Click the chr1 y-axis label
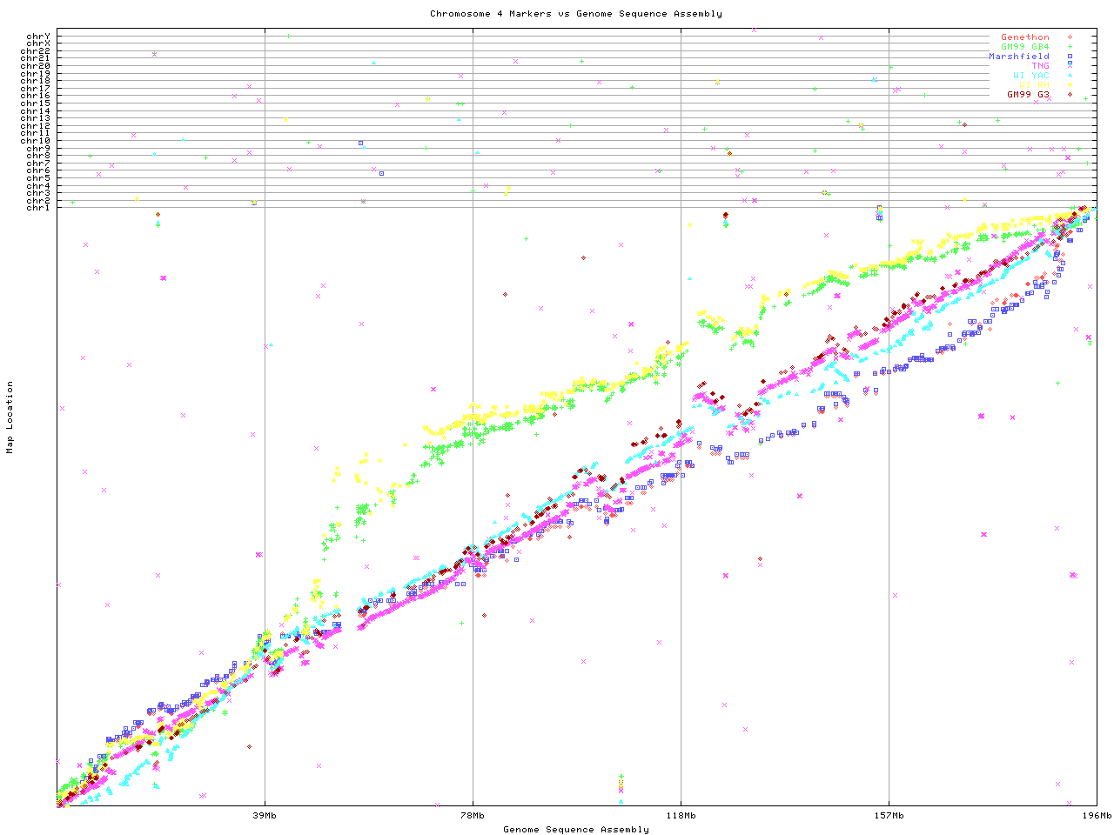Screen dimensions: 1114x835 (38, 208)
